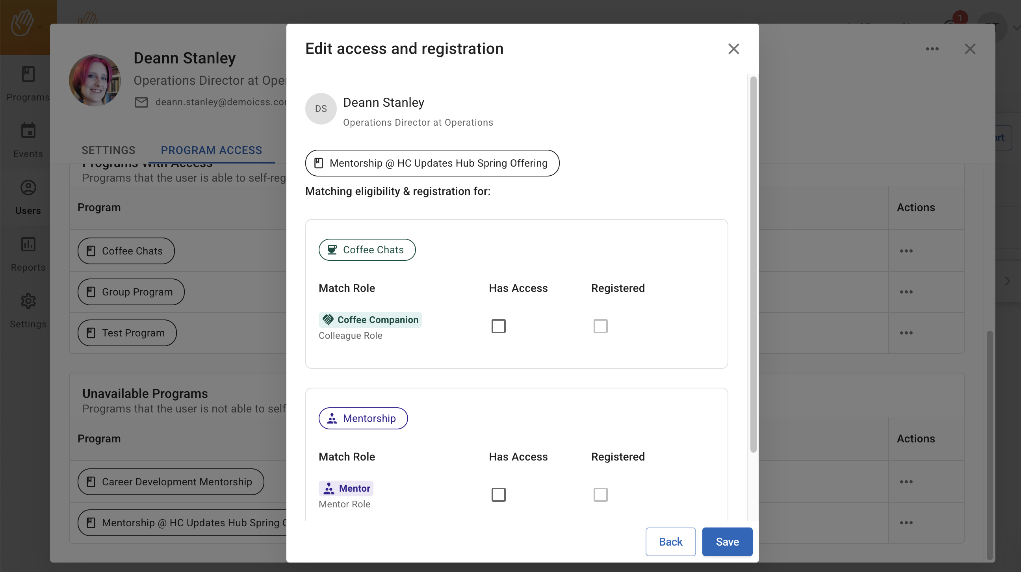1021x572 pixels.
Task: Open actions for Career Development Mentorship
Action: [906, 482]
